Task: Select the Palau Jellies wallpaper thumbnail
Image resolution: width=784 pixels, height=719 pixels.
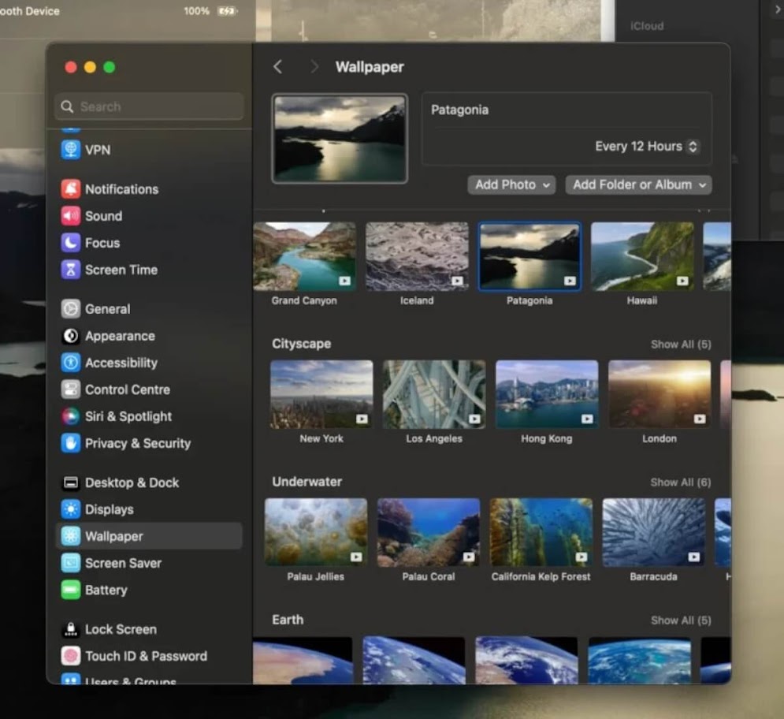Action: click(x=316, y=531)
